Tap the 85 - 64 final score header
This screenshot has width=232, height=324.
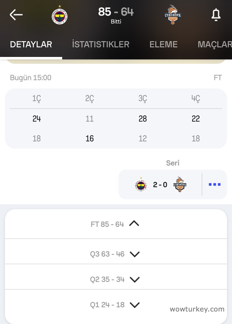(x=116, y=12)
